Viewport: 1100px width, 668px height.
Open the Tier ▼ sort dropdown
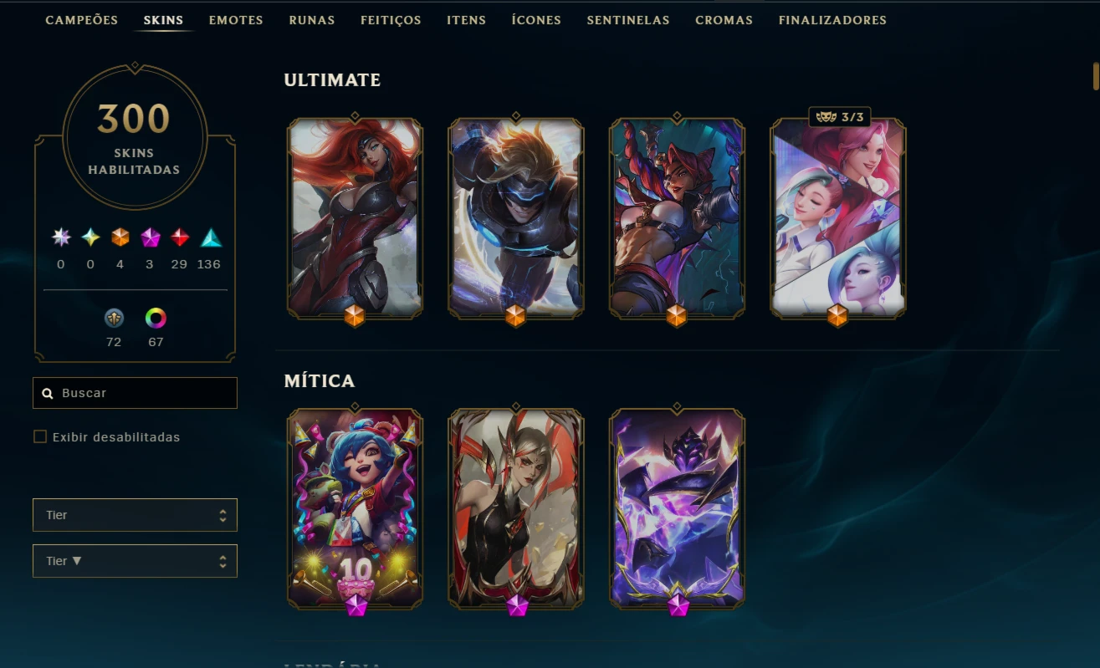click(x=135, y=561)
